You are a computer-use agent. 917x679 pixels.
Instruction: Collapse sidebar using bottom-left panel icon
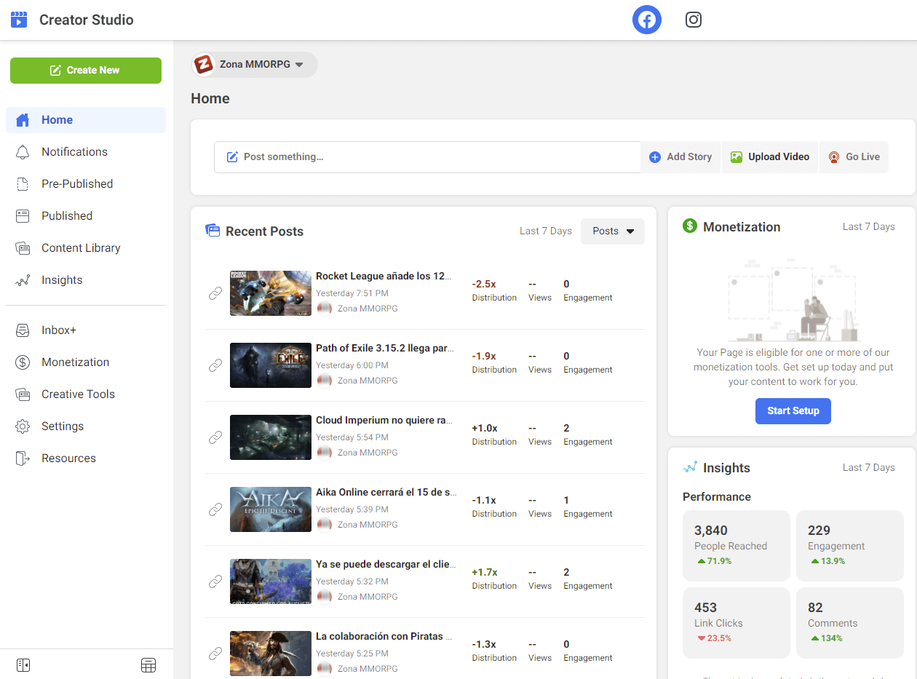23,664
